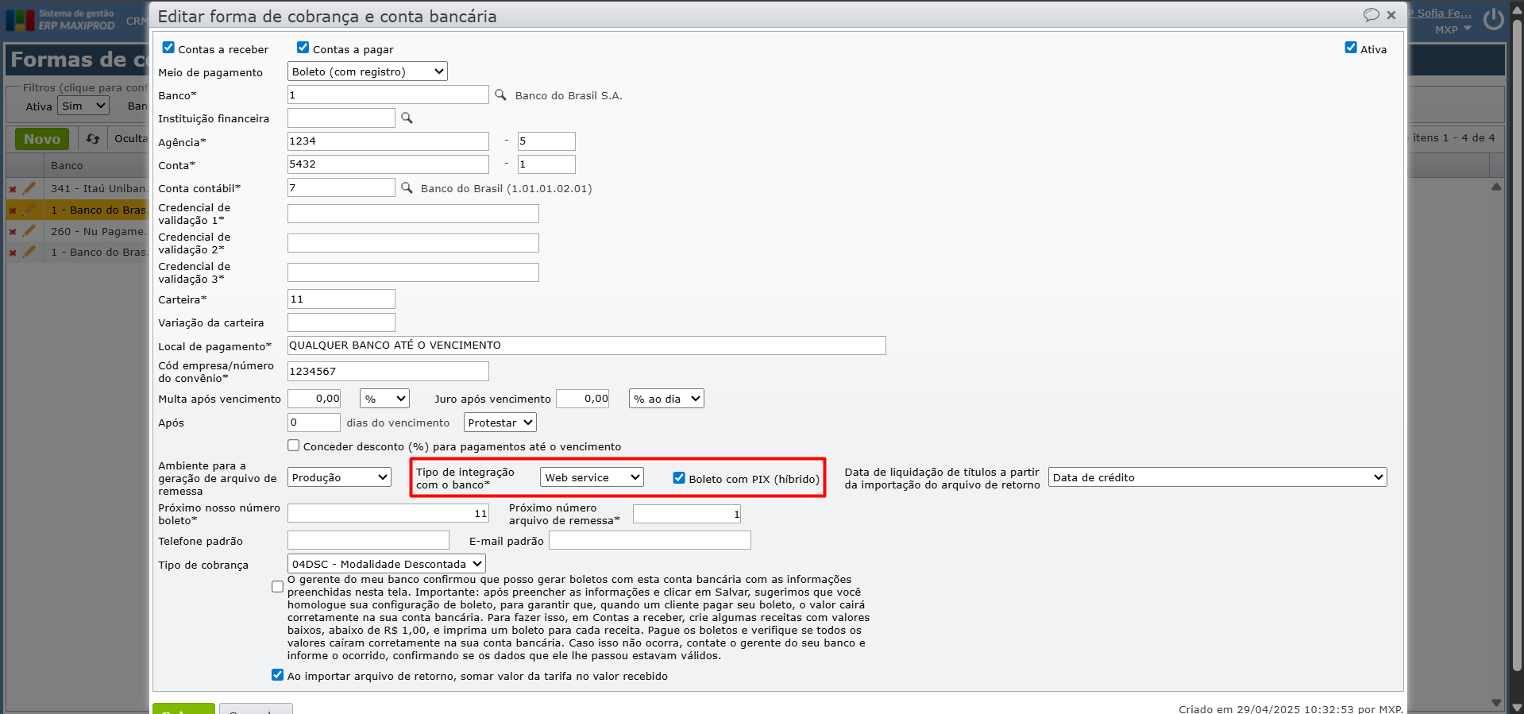Click the Após dias do vencimento field
Screen dimensions: 1524x714
(x=314, y=423)
